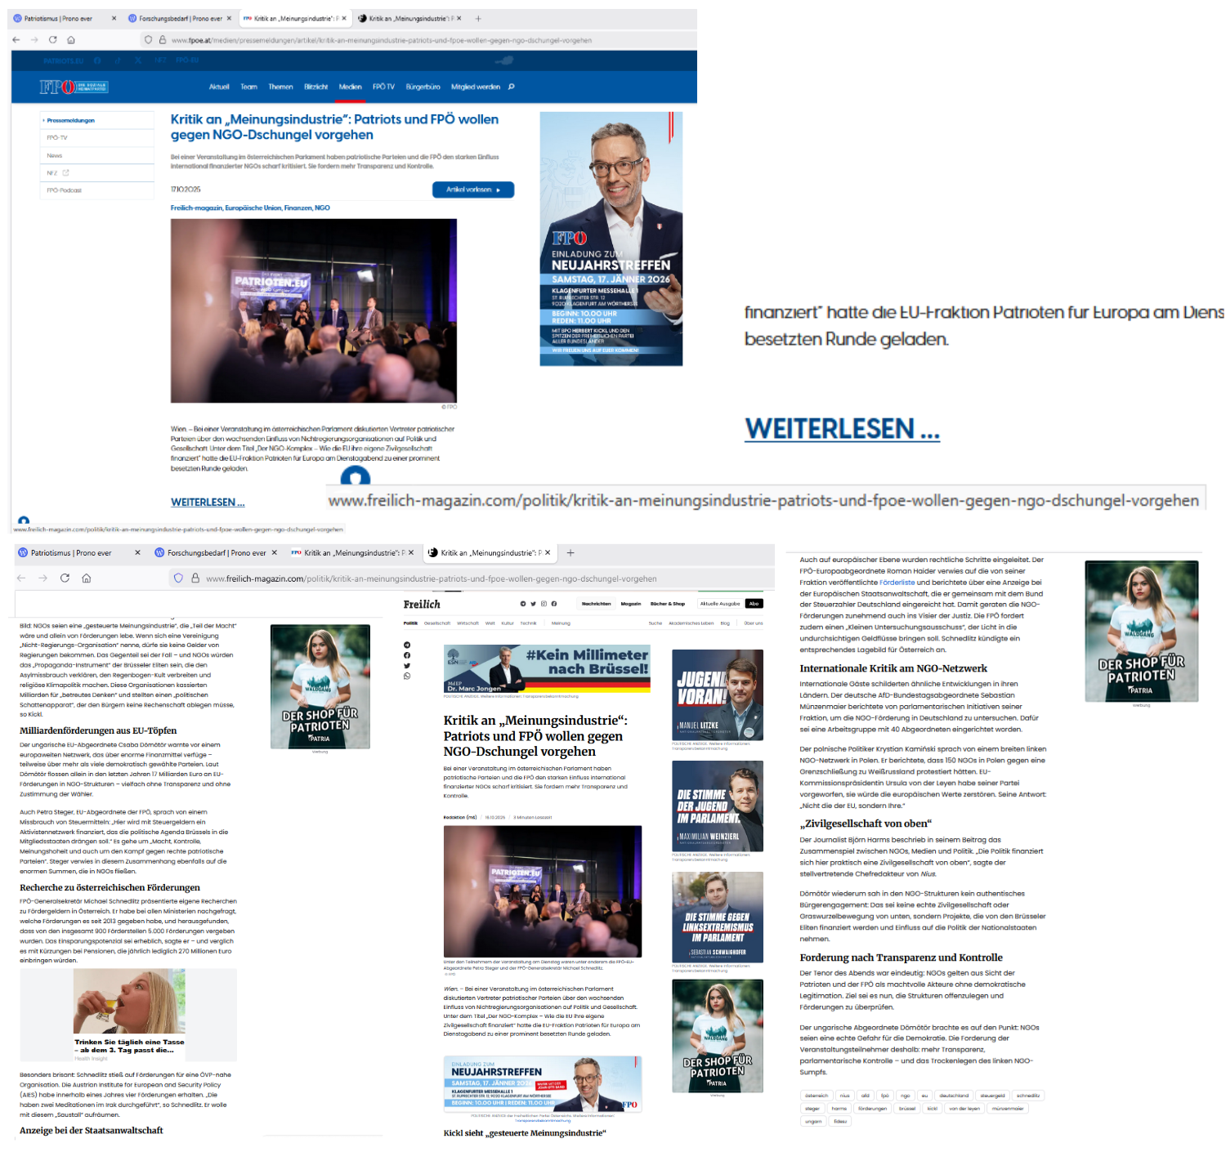Open the Medien menu in FPÖ navigation

pyautogui.click(x=350, y=87)
